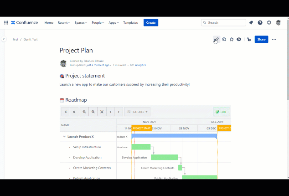Open the app switcher grid icon
This screenshot has width=289, height=196.
click(6, 22)
